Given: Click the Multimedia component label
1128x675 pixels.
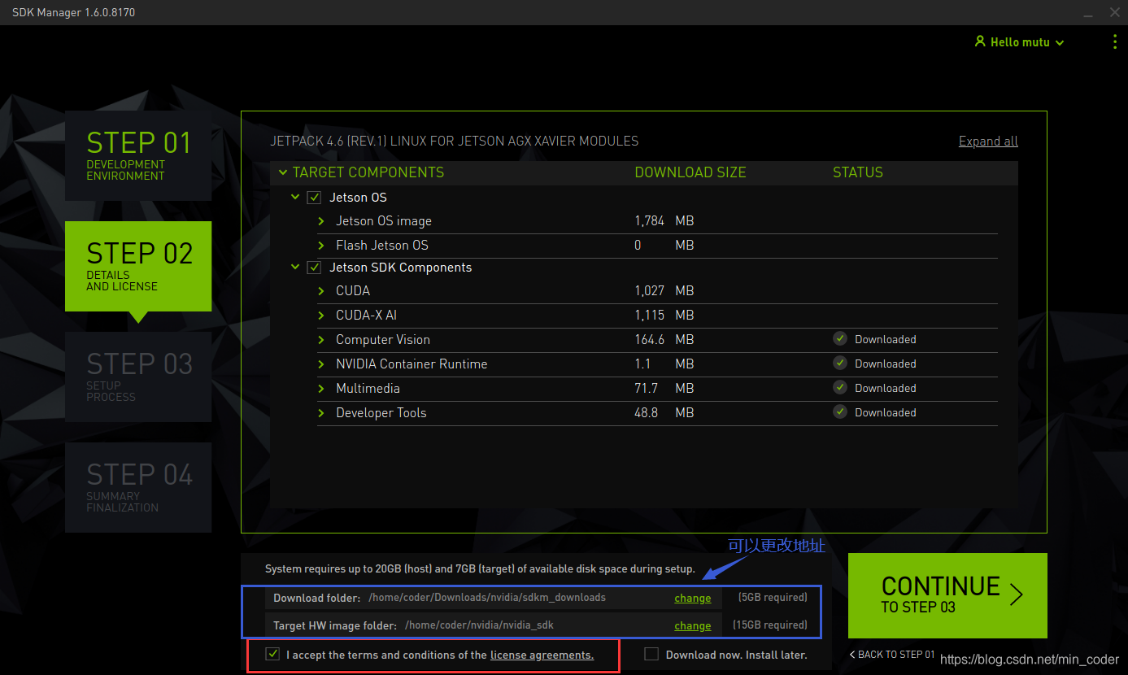Looking at the screenshot, I should pyautogui.click(x=368, y=389).
